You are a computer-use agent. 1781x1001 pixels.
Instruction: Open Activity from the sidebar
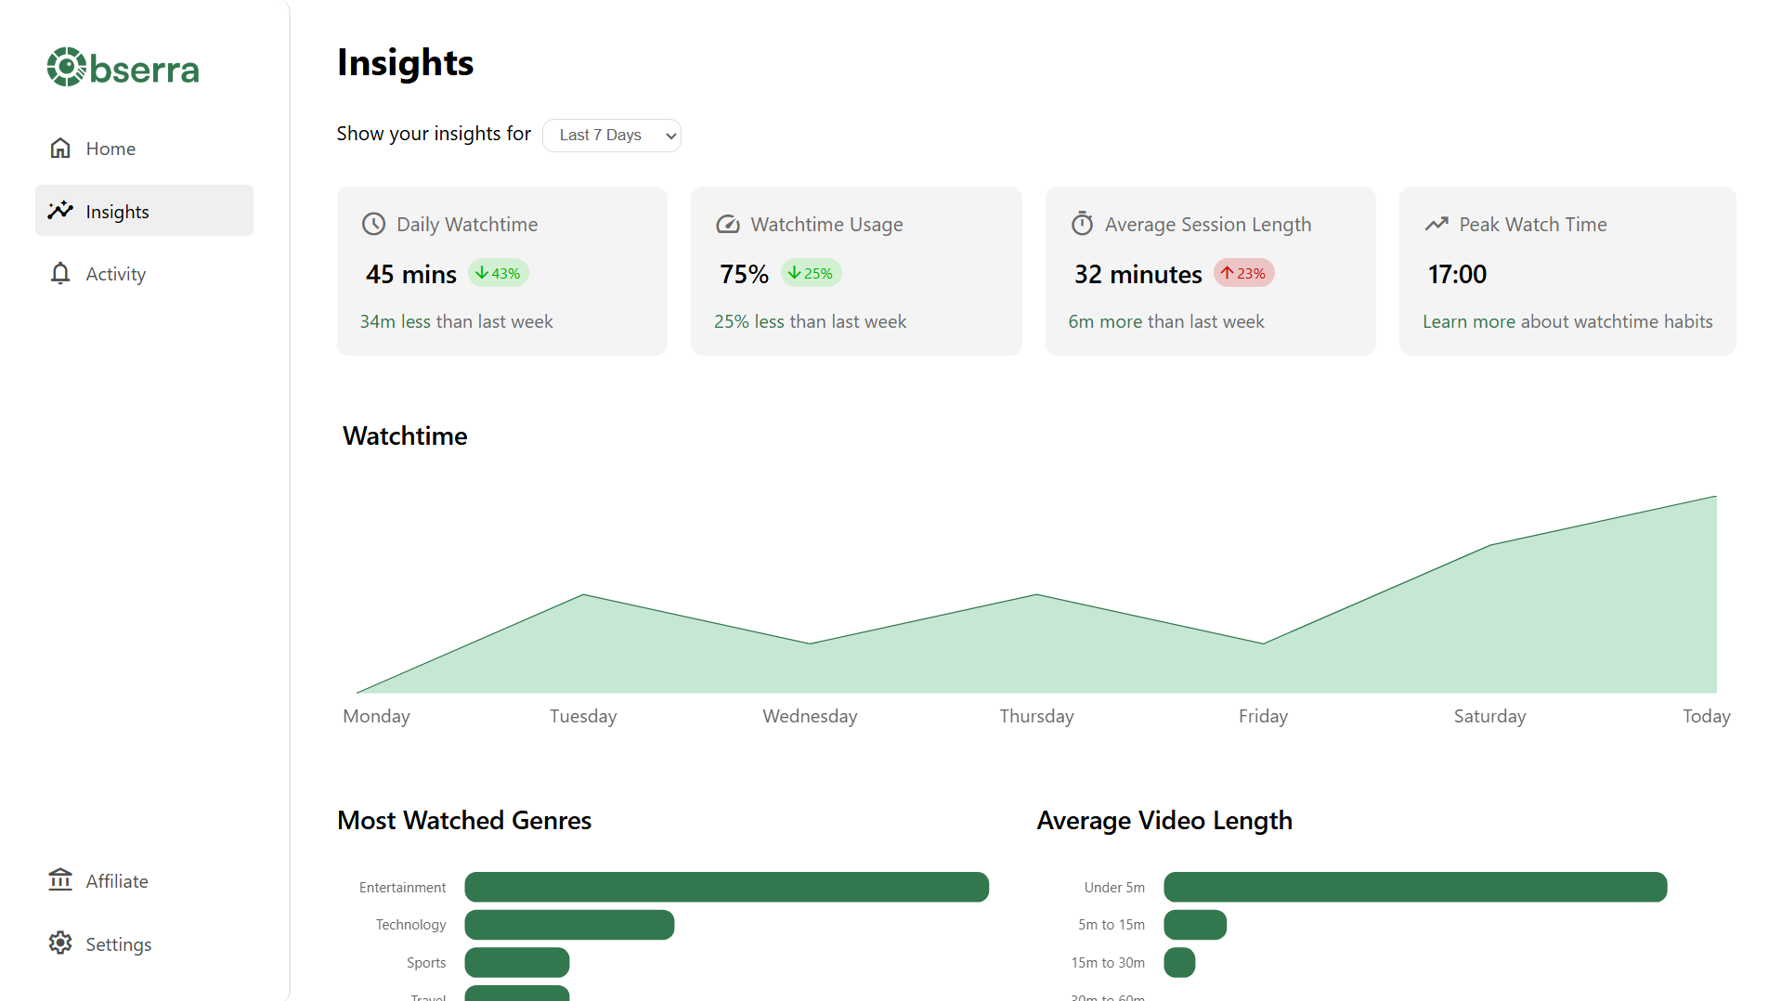(144, 274)
